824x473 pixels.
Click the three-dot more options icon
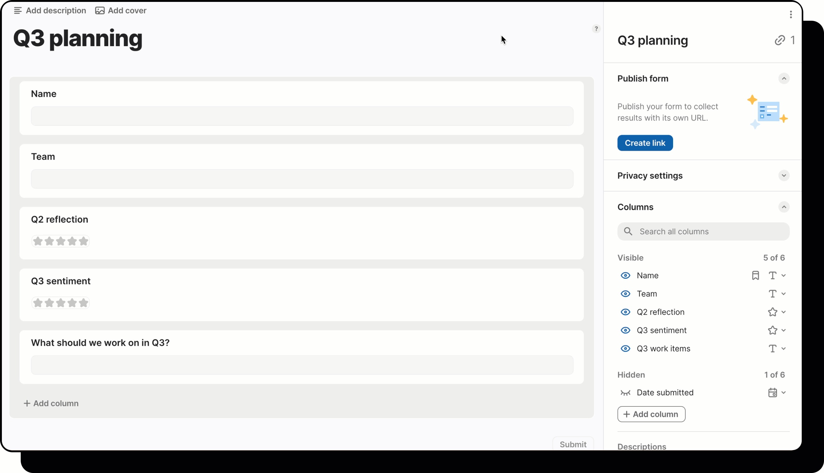point(790,14)
